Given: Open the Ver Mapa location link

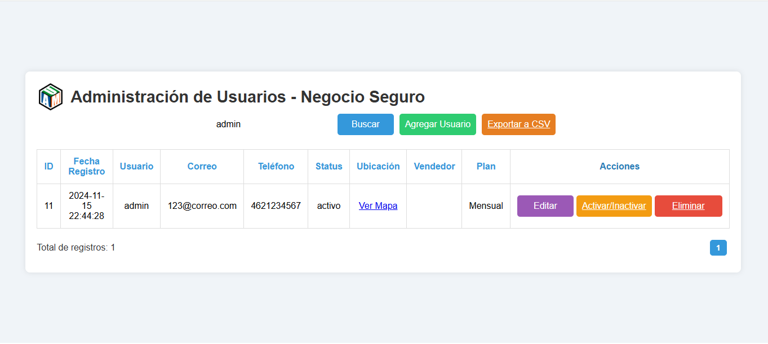Looking at the screenshot, I should tap(378, 205).
